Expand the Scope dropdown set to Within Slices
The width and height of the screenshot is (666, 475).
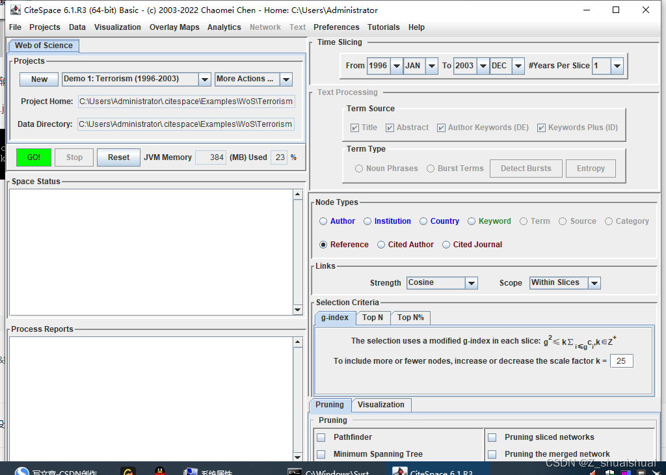click(x=594, y=282)
